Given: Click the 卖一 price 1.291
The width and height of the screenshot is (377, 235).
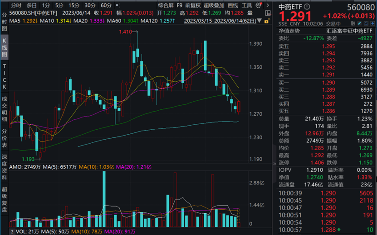Looking at the screenshot, I should (x=328, y=75).
